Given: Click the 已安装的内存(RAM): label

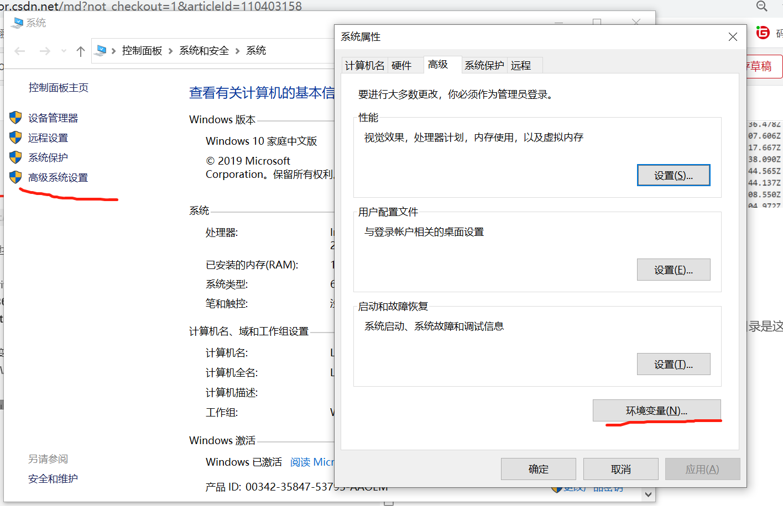Looking at the screenshot, I should pyautogui.click(x=252, y=265).
